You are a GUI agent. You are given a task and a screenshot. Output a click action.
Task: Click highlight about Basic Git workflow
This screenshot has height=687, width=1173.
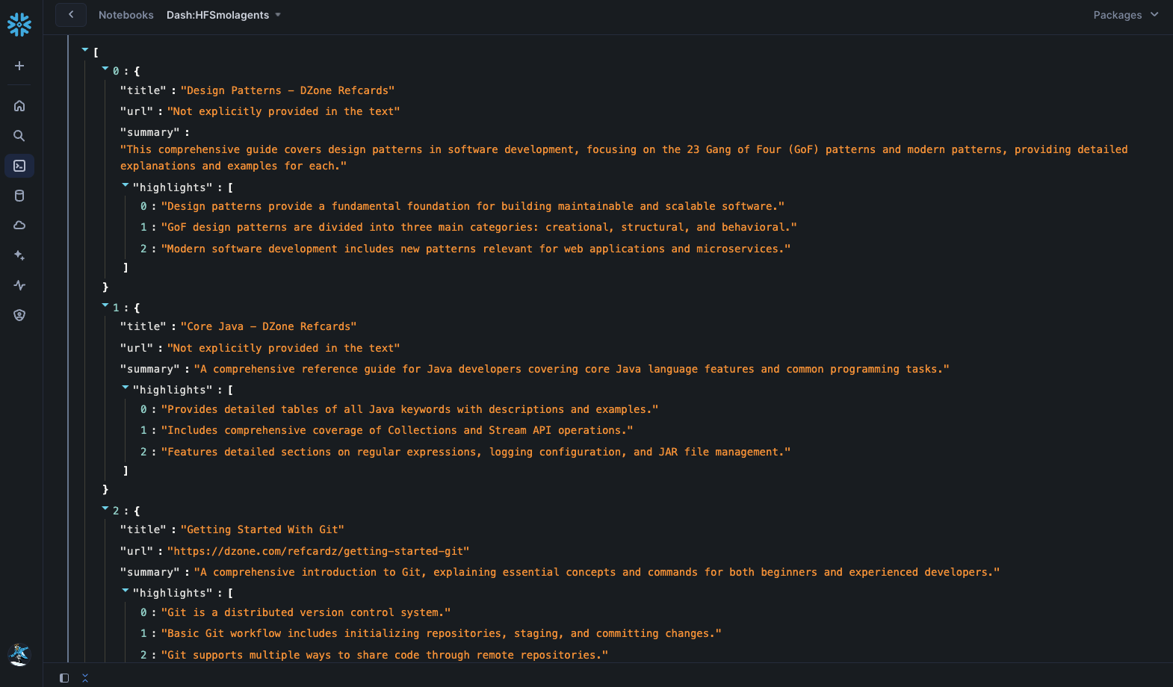pos(442,633)
